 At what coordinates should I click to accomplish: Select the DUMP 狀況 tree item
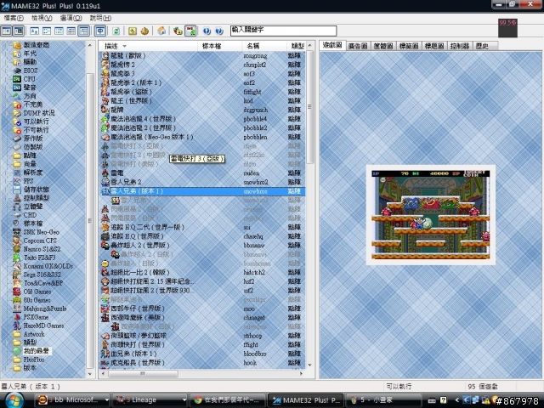click(39, 113)
